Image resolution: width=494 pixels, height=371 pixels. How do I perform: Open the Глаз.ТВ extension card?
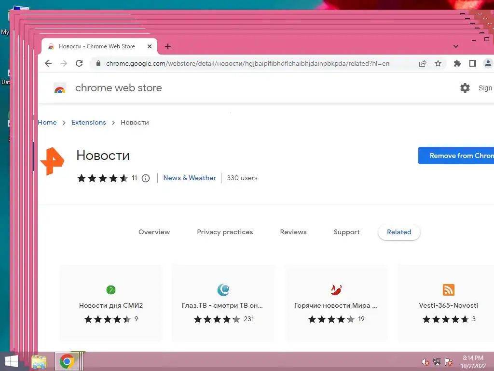pos(223,303)
